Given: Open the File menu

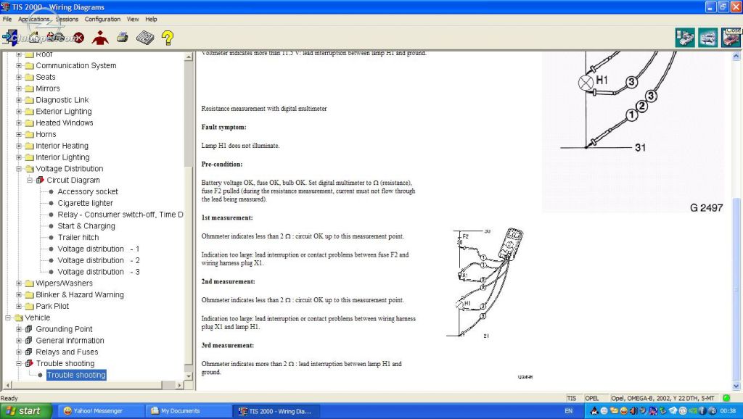Looking at the screenshot, I should (x=7, y=19).
